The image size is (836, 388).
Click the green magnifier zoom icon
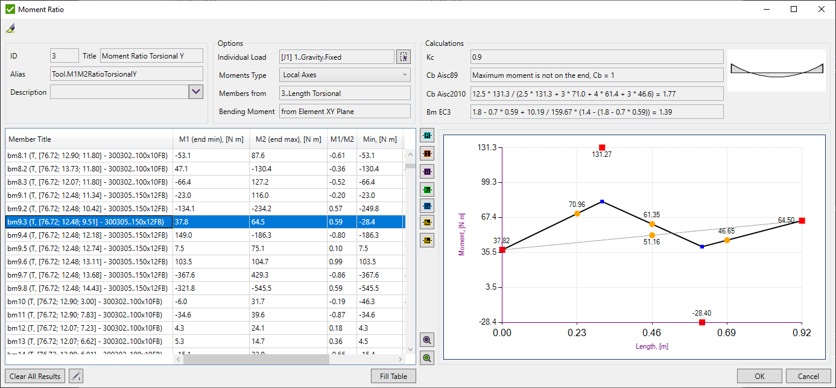click(427, 358)
